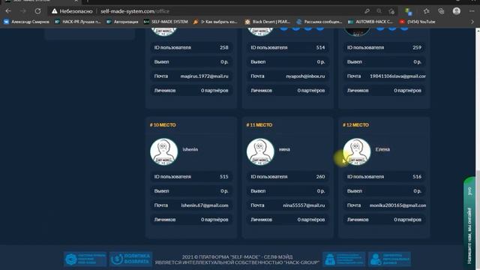Open the AUTOWEB-HACK bookmark
This screenshot has width=480, height=270.
(x=370, y=22)
